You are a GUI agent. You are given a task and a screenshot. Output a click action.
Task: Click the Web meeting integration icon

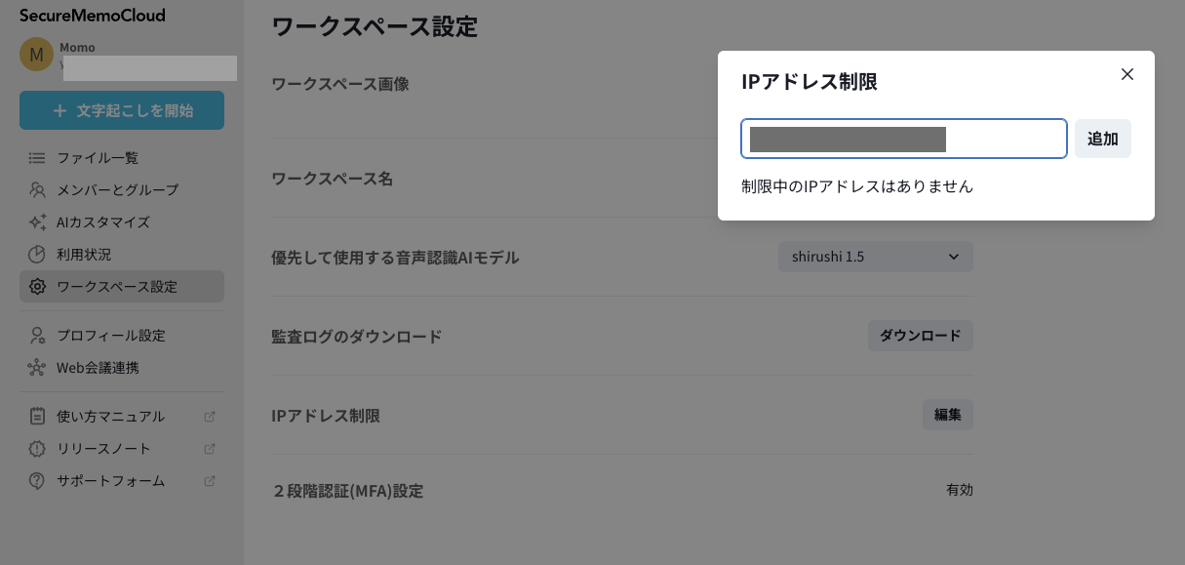(x=37, y=368)
